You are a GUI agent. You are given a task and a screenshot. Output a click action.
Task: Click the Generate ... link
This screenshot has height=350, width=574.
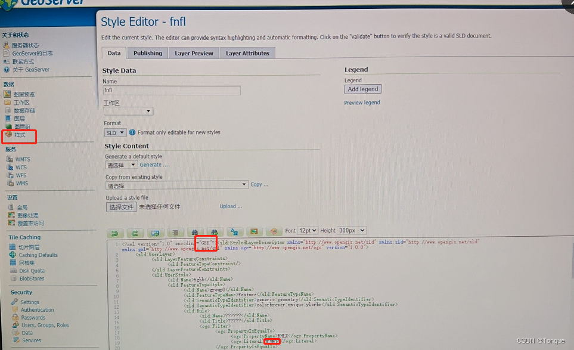tap(154, 165)
